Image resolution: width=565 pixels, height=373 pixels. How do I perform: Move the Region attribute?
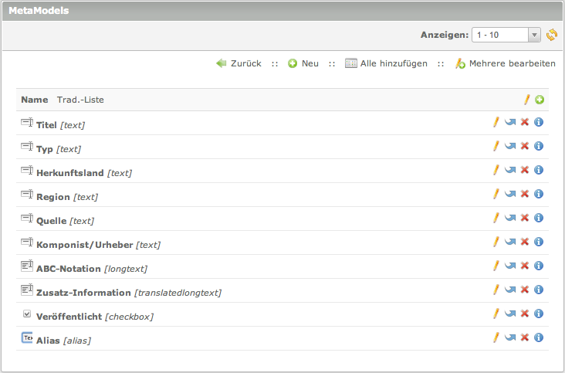510,194
